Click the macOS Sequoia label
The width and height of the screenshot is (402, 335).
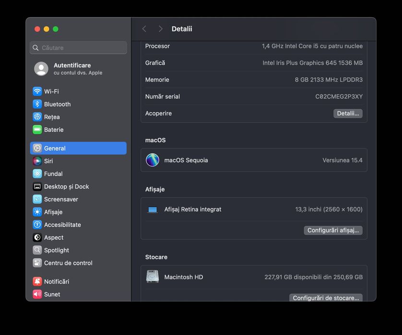186,160
